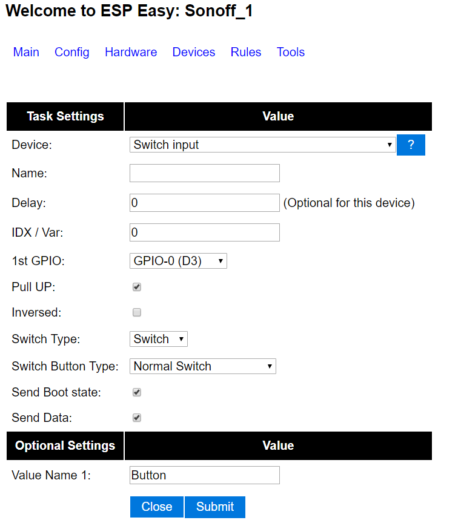461x526 pixels.
Task: Toggle the Pull UP checkbox
Action: pyautogui.click(x=137, y=287)
